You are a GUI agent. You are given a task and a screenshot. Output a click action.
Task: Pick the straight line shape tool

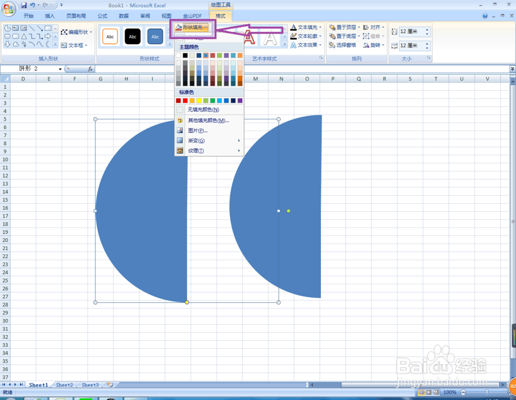point(31,28)
